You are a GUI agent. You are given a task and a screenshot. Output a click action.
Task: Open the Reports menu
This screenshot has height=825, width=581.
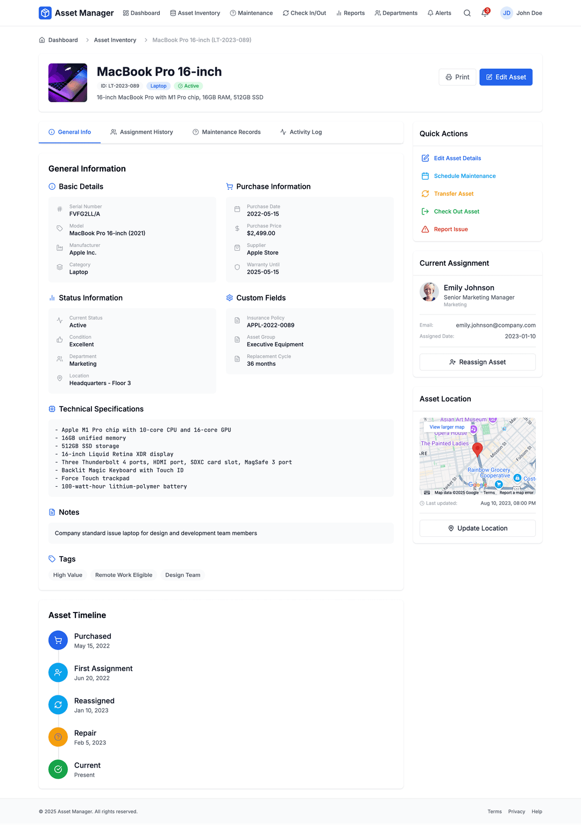pyautogui.click(x=350, y=13)
